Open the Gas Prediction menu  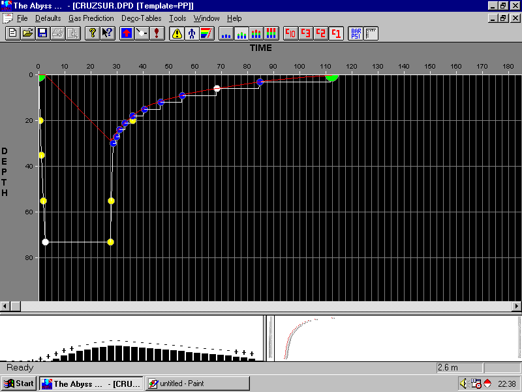tap(91, 18)
